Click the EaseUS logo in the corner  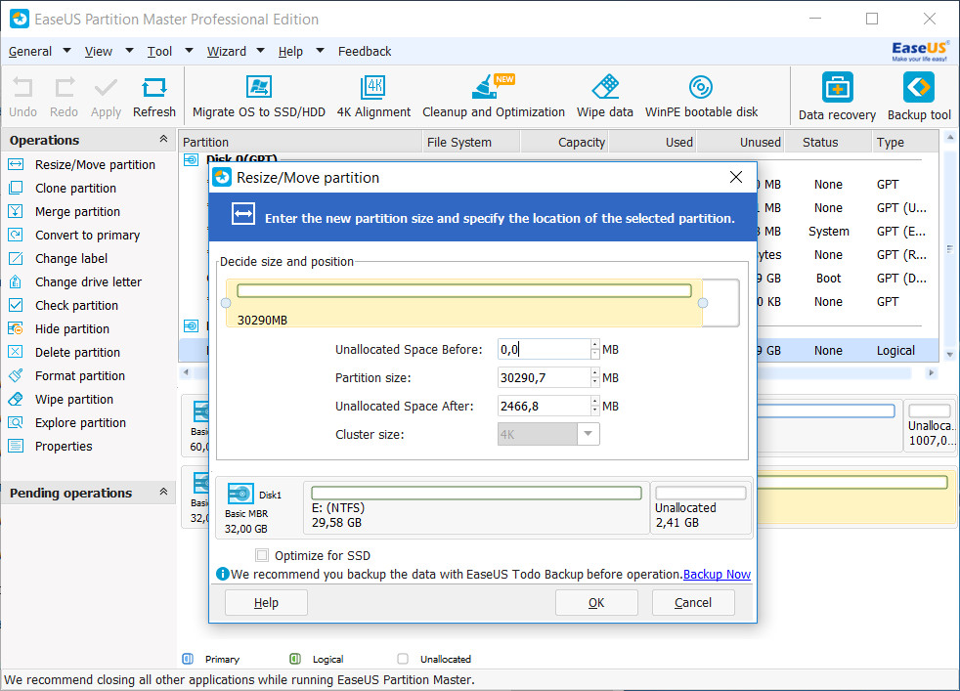coord(920,52)
